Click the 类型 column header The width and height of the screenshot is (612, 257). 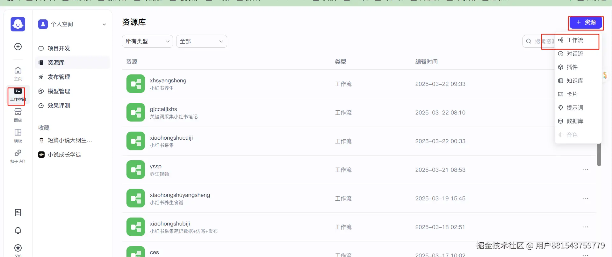pyautogui.click(x=340, y=62)
